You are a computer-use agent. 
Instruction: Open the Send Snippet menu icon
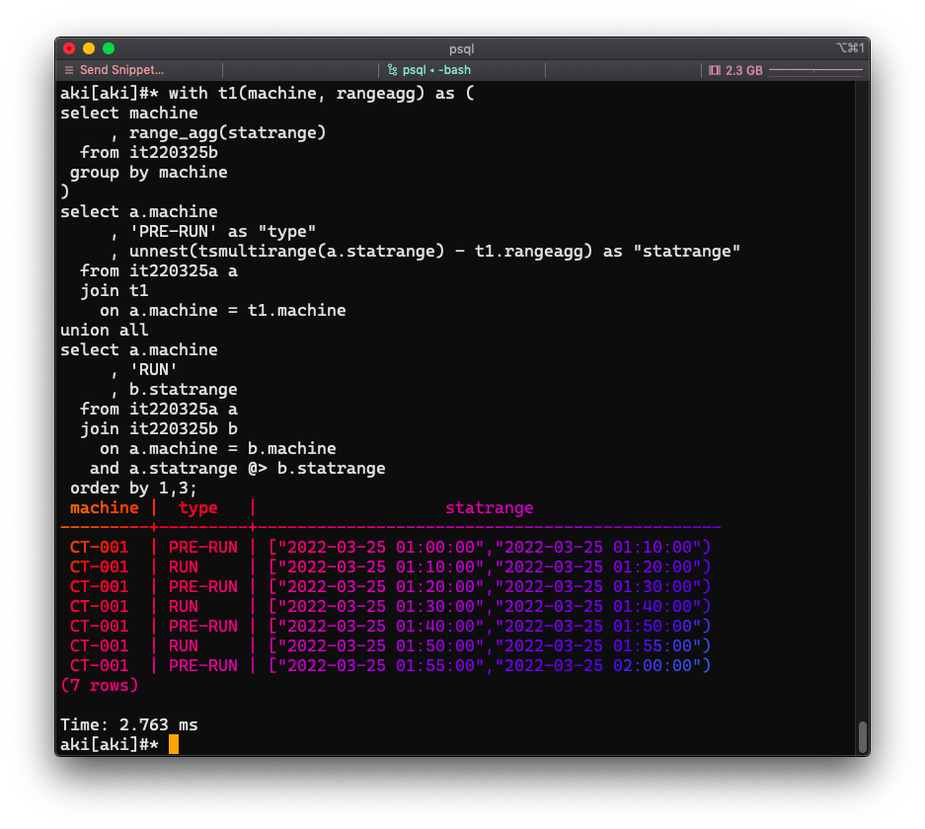tap(69, 70)
